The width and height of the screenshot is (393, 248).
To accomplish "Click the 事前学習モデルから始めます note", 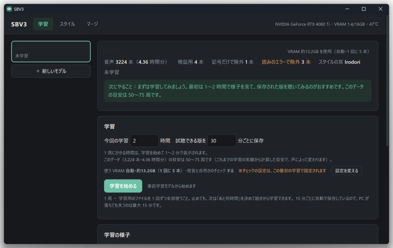I will point(172,186).
